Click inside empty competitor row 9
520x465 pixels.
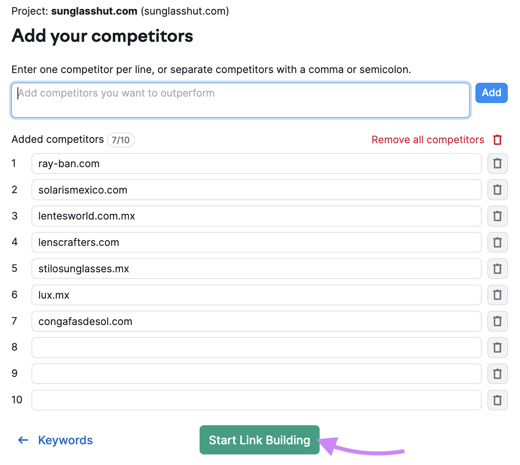[x=256, y=374]
